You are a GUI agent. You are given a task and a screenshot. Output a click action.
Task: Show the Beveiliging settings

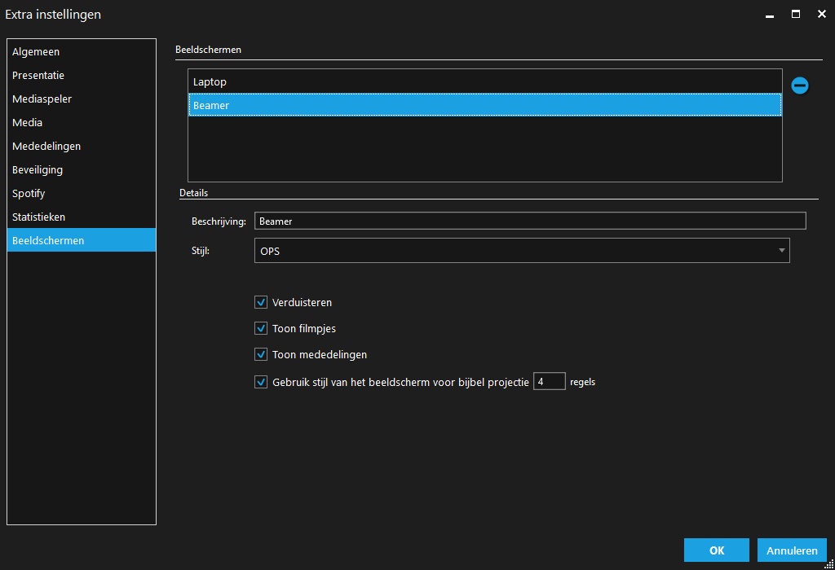click(x=82, y=169)
